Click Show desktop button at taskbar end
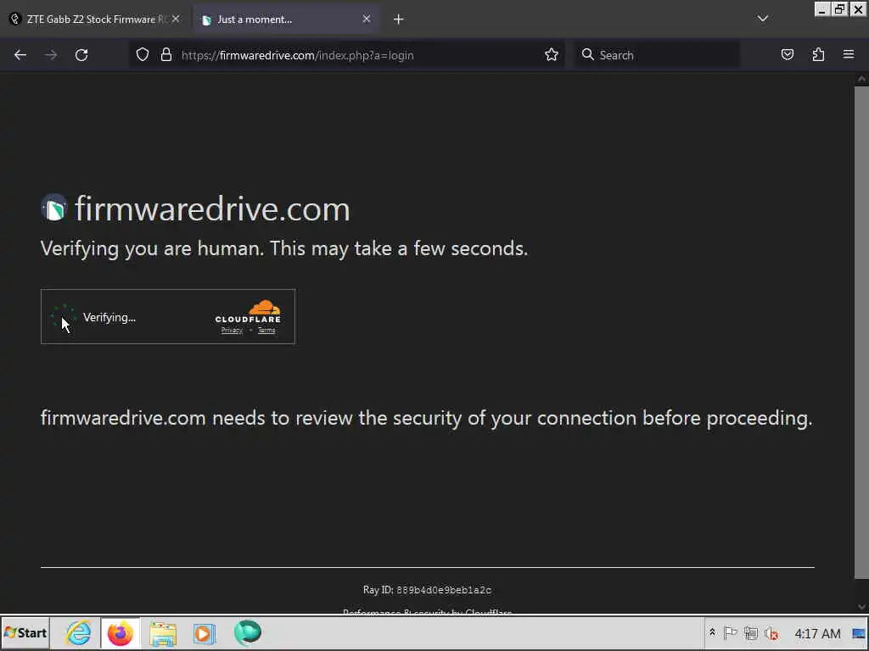 click(859, 633)
